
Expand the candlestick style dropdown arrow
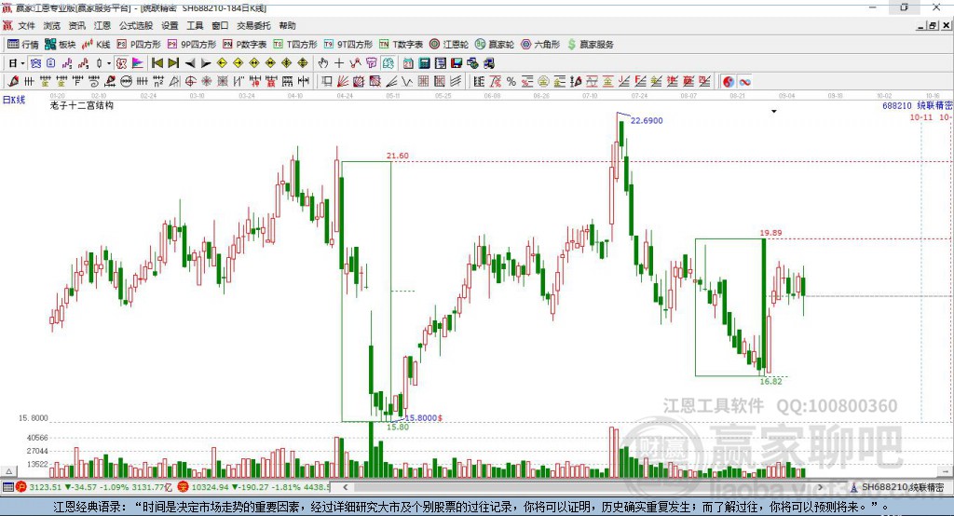point(109,63)
